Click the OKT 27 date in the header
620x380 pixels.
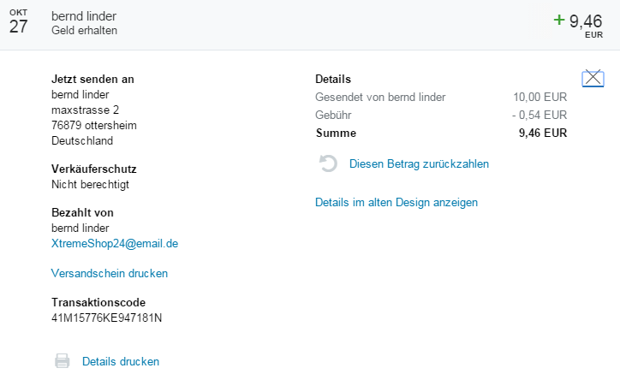point(18,23)
